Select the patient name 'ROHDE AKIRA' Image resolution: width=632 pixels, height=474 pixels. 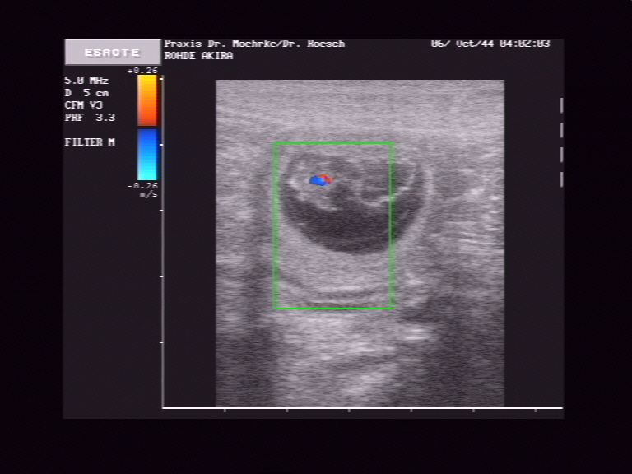[198, 56]
